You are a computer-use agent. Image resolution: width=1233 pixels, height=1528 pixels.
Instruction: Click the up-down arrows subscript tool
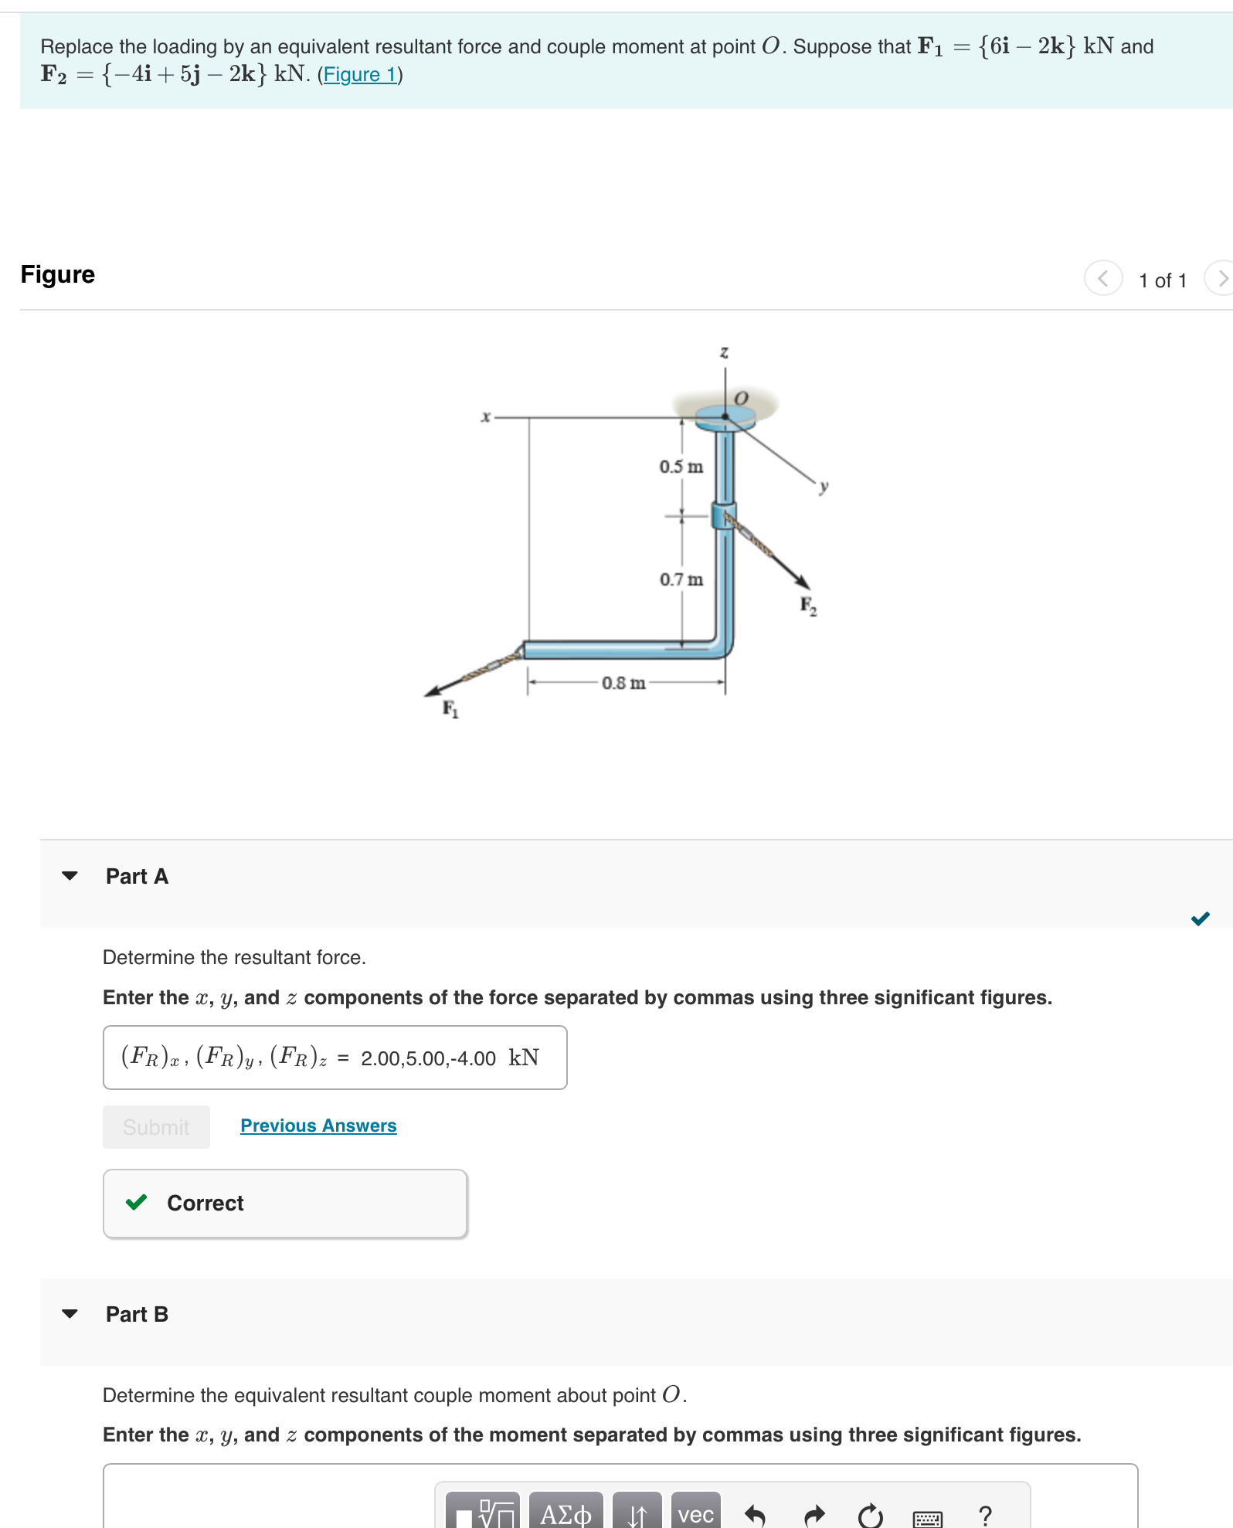coord(637,1513)
